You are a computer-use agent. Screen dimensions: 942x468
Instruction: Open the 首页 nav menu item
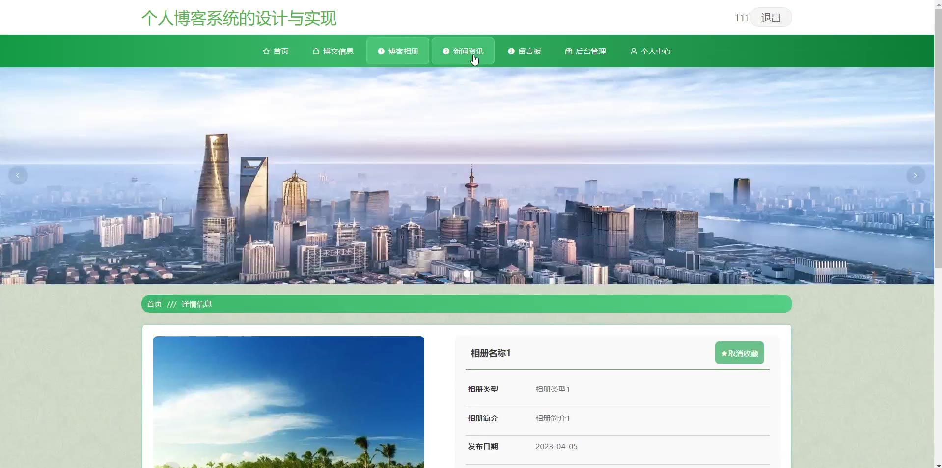276,51
